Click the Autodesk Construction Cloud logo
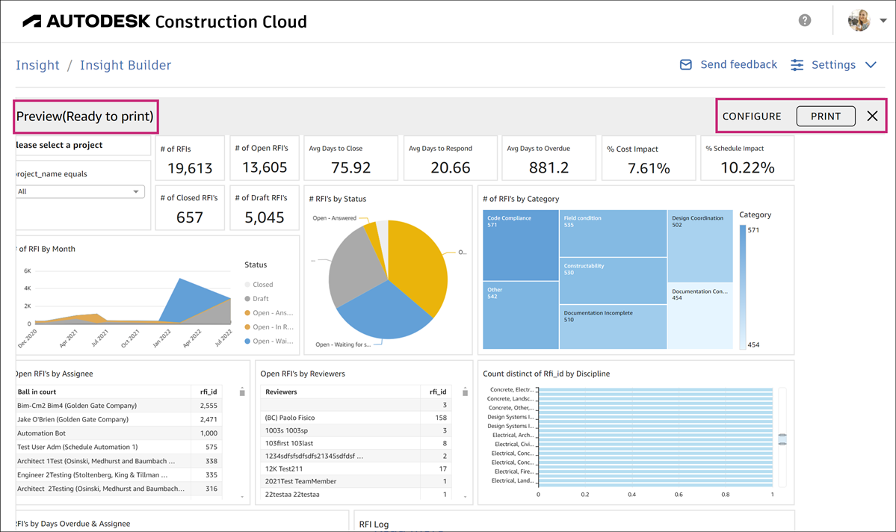Viewport: 896px width, 532px height. pos(164,21)
